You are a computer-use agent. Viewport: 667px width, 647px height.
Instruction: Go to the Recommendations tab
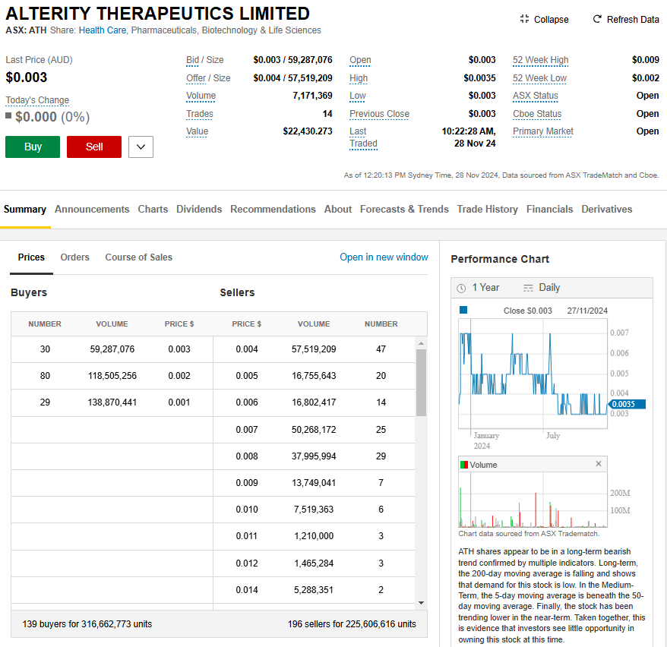point(273,209)
